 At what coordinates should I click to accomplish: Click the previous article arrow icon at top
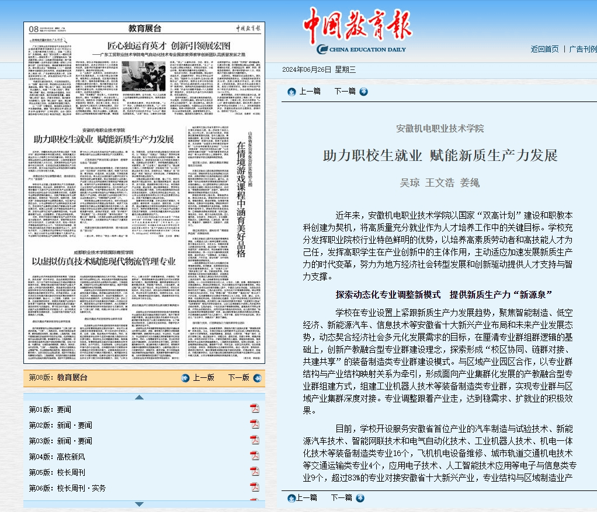pyautogui.click(x=291, y=92)
